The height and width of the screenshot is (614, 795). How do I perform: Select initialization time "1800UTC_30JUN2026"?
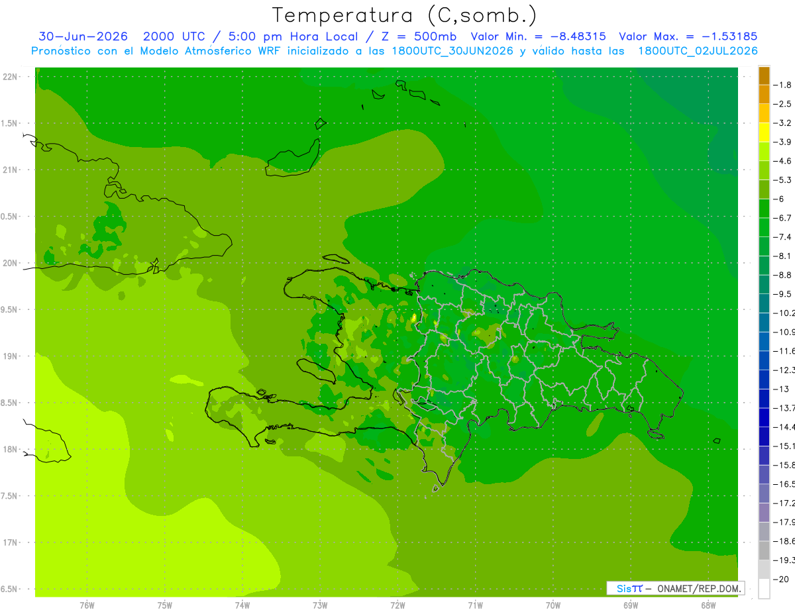coord(452,51)
